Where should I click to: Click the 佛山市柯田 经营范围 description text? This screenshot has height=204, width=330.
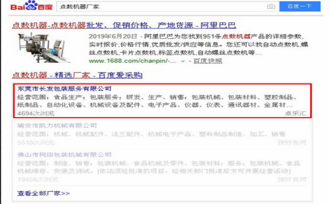pos(159,167)
